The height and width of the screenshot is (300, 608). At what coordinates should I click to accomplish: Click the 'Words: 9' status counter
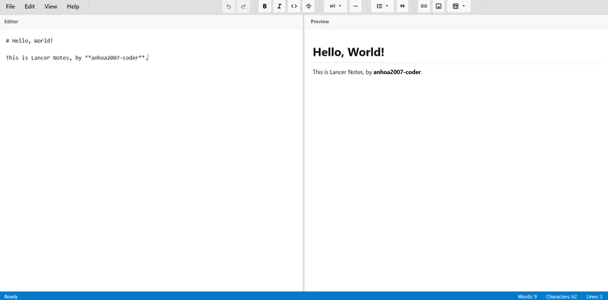coord(527,296)
